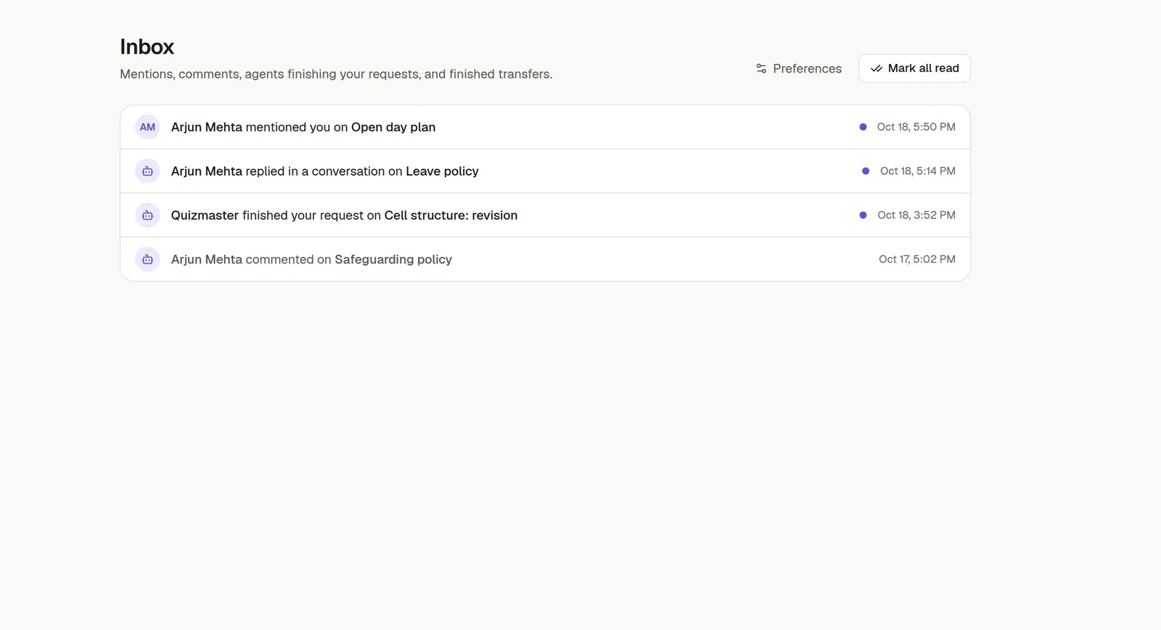The height and width of the screenshot is (630, 1161).
Task: Open Quizmaster's Cell structure: revision notification
Action: click(x=545, y=216)
